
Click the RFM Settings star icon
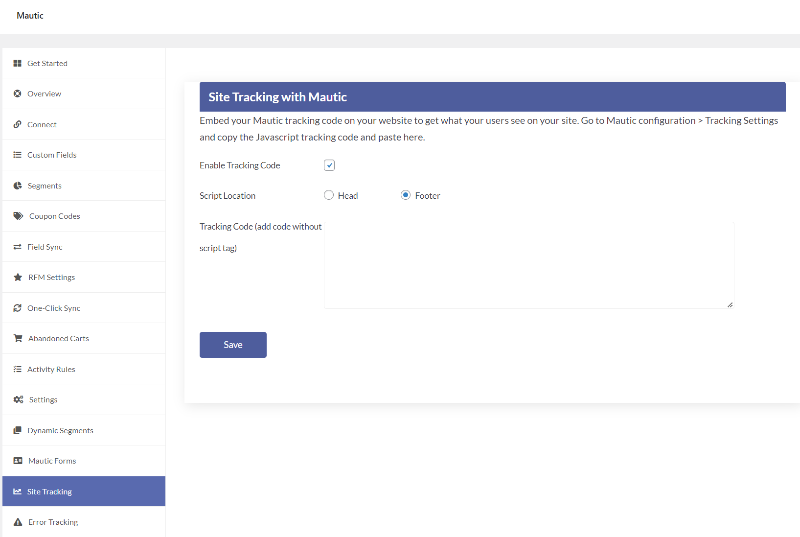click(x=18, y=277)
